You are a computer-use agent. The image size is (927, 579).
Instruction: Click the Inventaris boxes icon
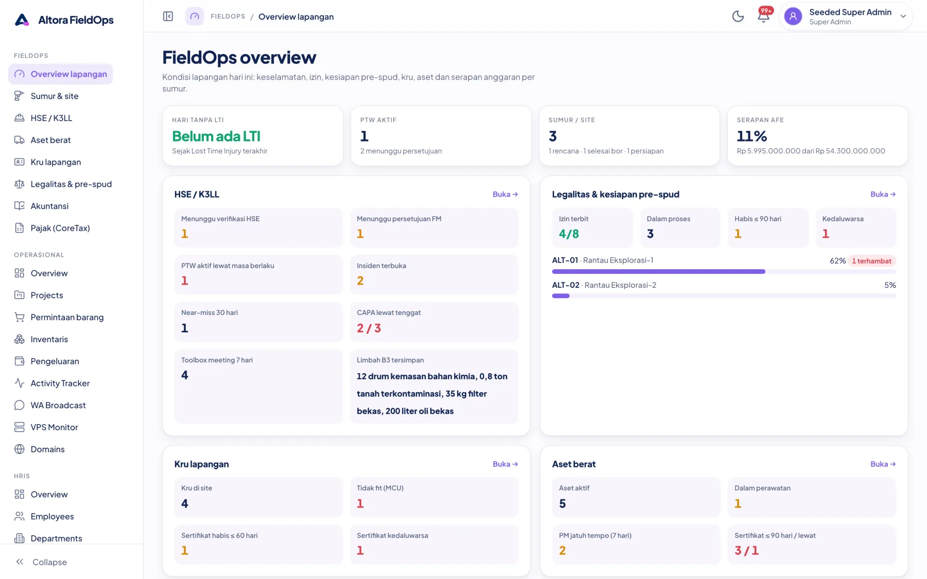pos(20,339)
